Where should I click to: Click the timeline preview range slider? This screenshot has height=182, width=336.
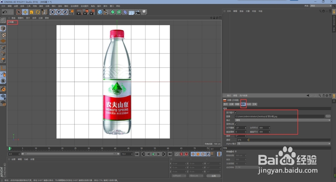[71, 154]
